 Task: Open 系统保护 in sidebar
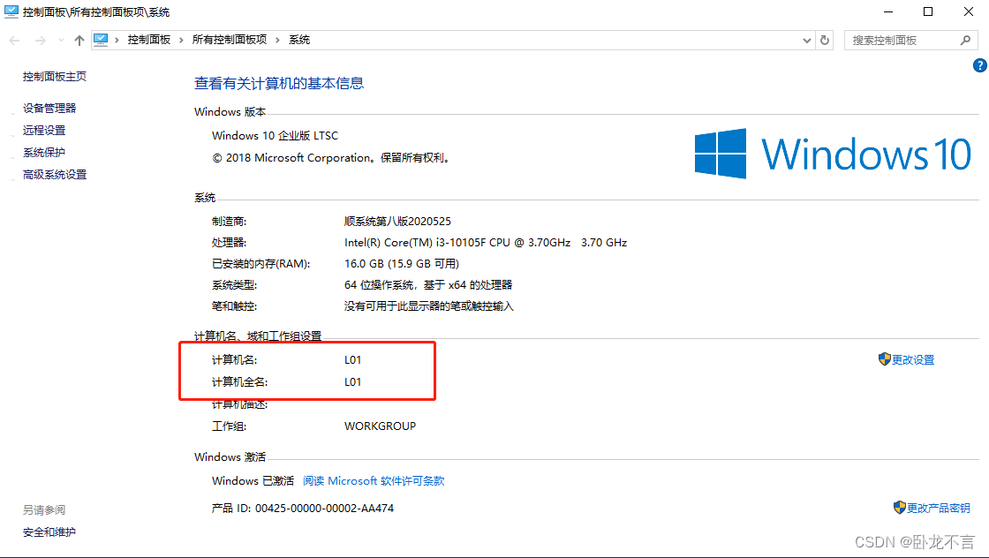pyautogui.click(x=44, y=152)
